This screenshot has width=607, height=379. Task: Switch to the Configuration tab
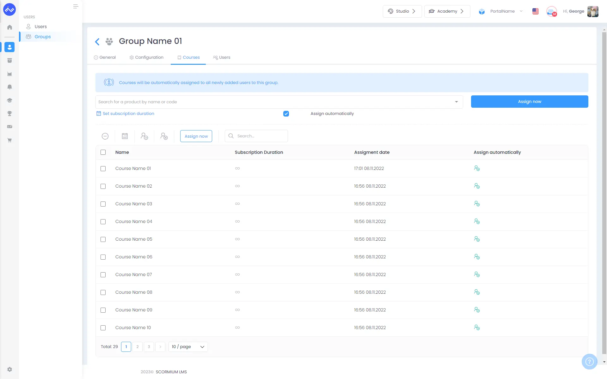(146, 57)
